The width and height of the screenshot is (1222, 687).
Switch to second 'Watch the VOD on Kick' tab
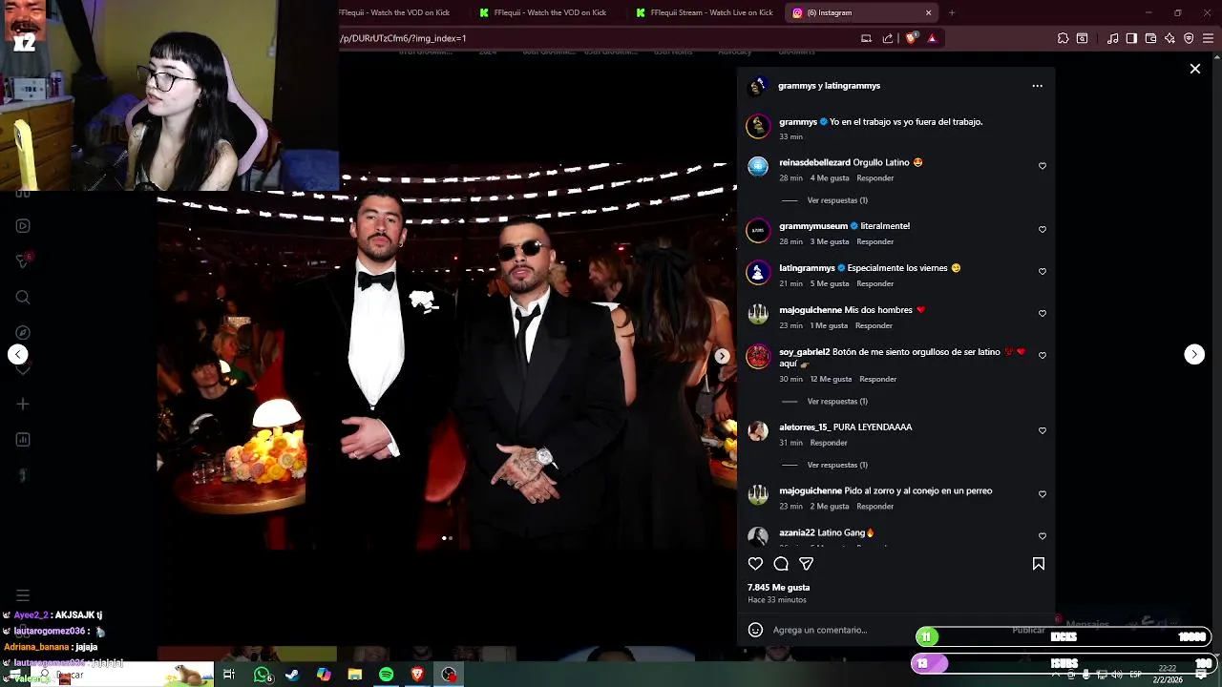click(549, 12)
